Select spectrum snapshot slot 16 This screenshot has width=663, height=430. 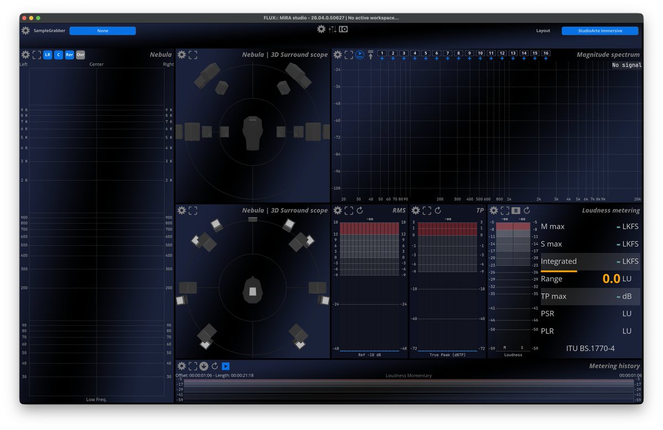[x=546, y=53]
